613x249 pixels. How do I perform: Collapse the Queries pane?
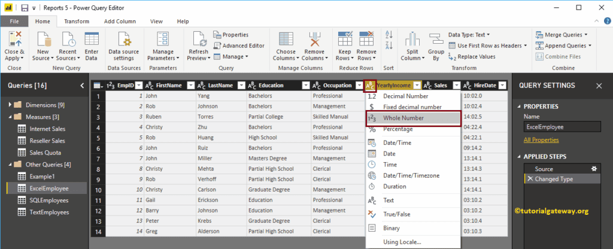pos(82,85)
